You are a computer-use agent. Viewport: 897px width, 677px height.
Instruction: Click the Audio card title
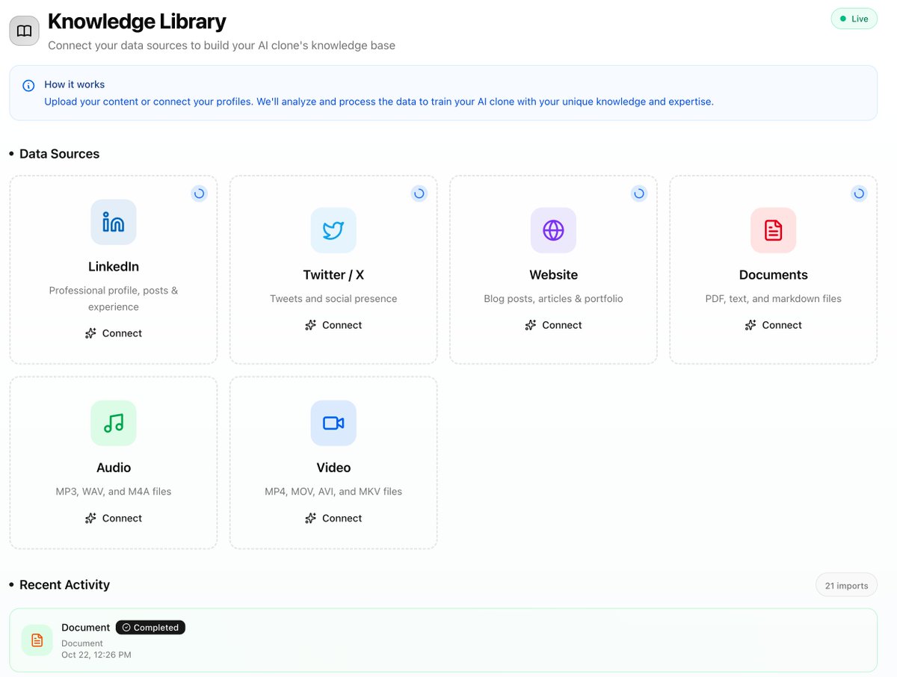114,468
